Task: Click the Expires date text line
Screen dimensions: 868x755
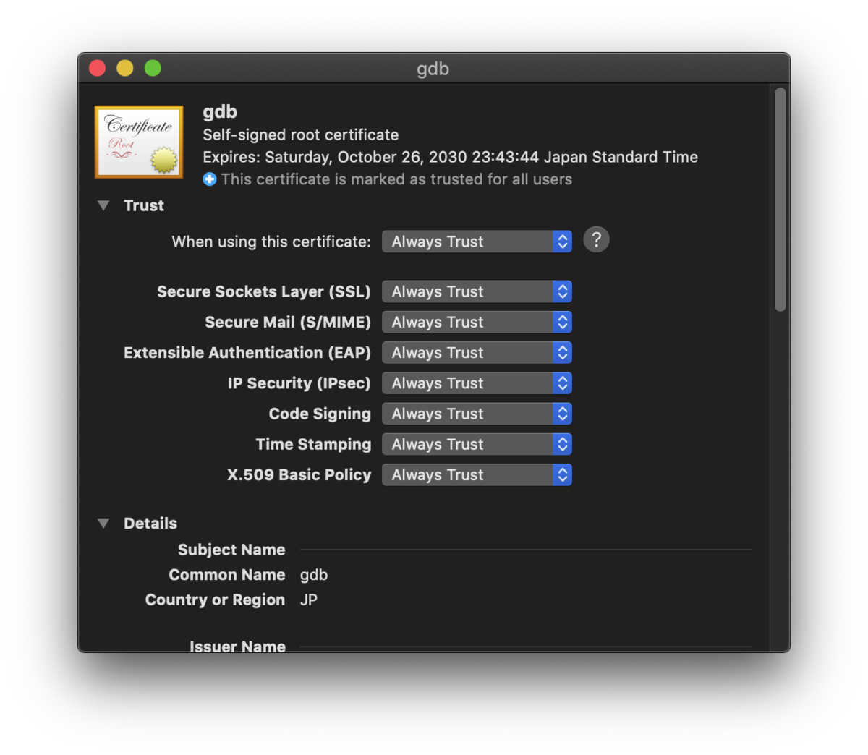Action: pyautogui.click(x=450, y=157)
